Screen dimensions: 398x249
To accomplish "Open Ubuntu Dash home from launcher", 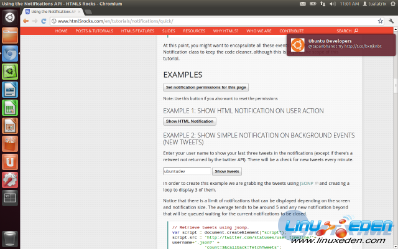I will coord(10,17).
